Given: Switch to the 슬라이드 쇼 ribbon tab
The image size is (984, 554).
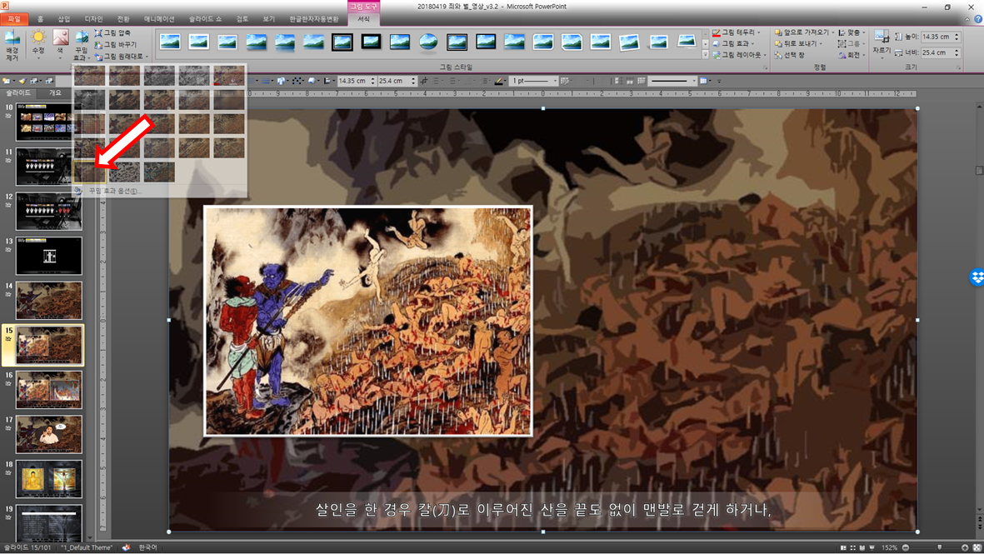Looking at the screenshot, I should pyautogui.click(x=205, y=19).
